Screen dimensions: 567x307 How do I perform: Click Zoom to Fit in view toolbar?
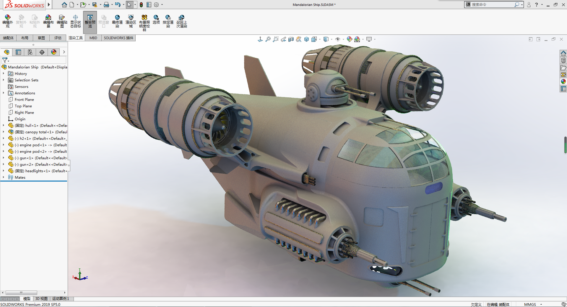tap(268, 39)
